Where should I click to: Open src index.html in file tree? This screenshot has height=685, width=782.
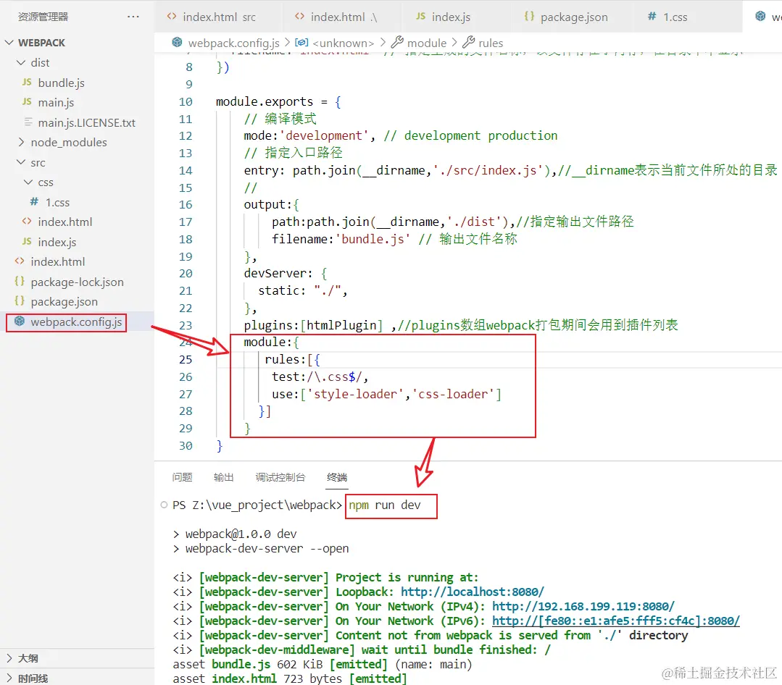pyautogui.click(x=65, y=222)
